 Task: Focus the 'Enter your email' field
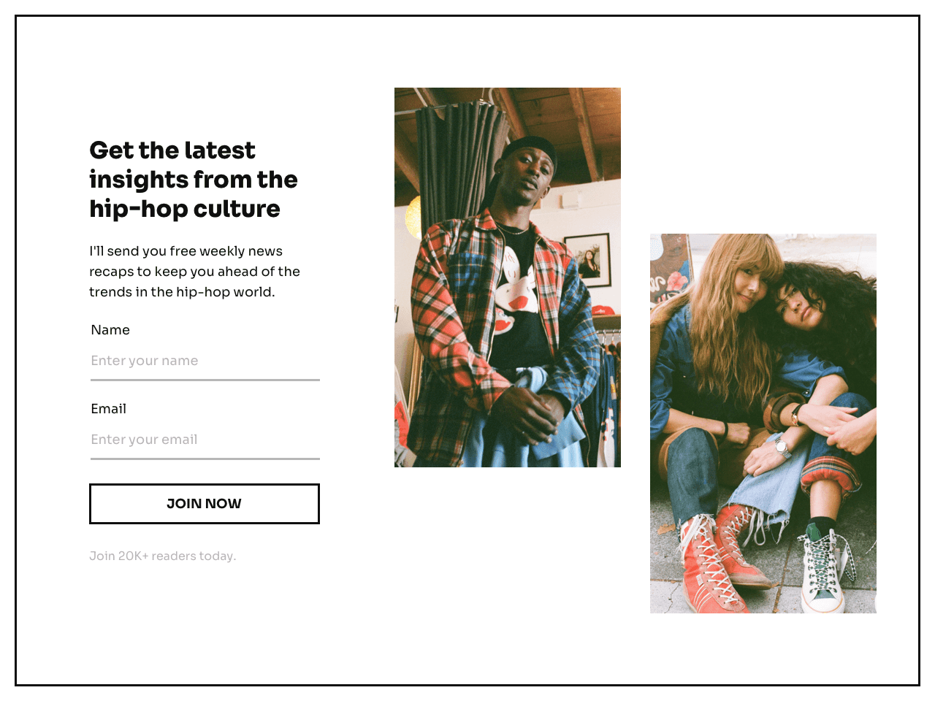205,440
